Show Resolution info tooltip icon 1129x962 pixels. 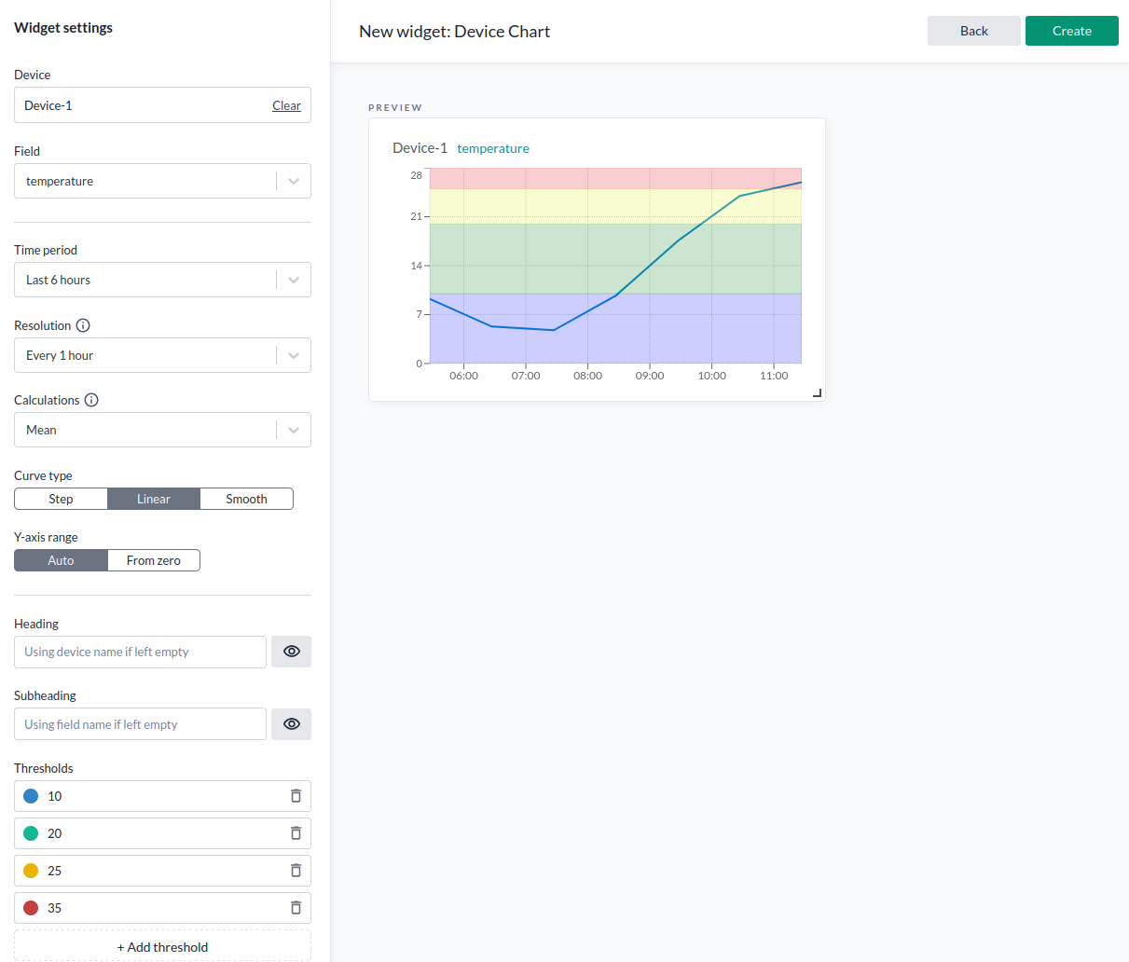pyautogui.click(x=83, y=325)
